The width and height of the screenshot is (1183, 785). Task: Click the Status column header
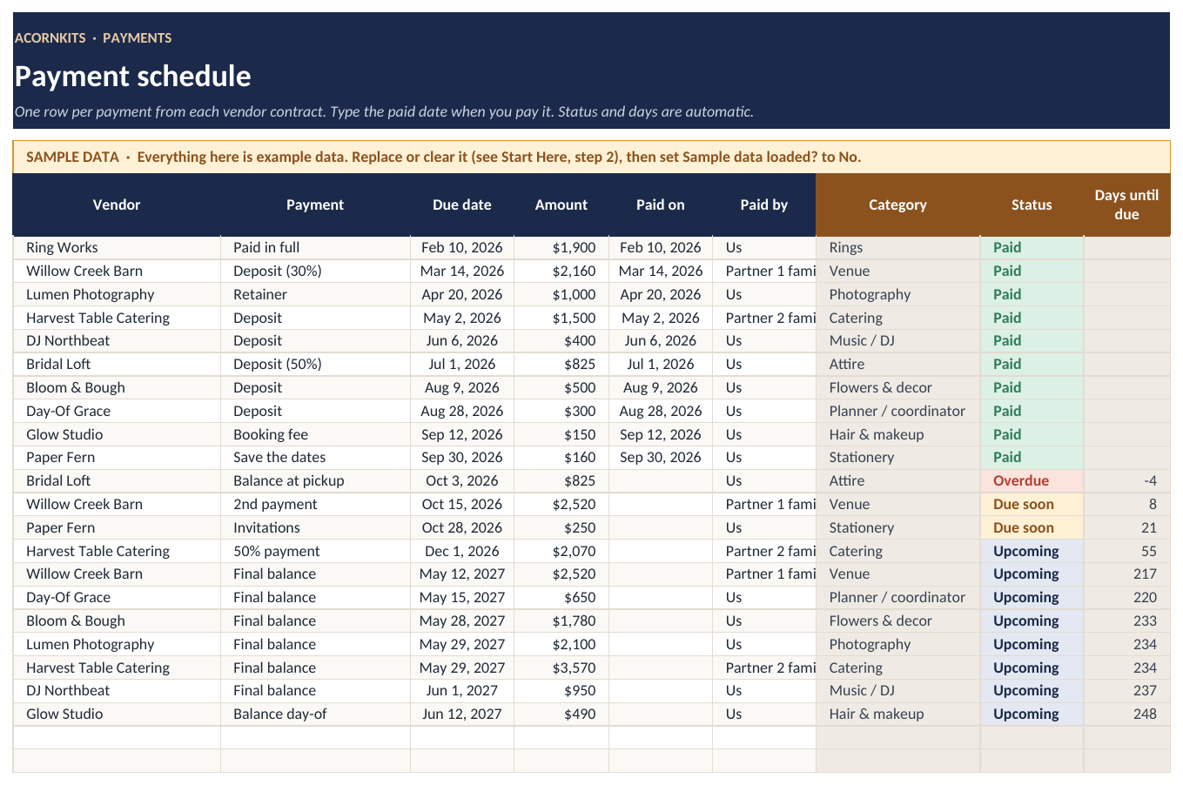coord(1032,205)
